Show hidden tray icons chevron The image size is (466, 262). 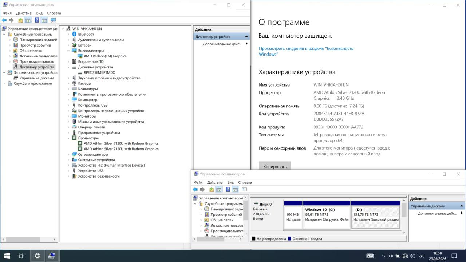(384, 256)
